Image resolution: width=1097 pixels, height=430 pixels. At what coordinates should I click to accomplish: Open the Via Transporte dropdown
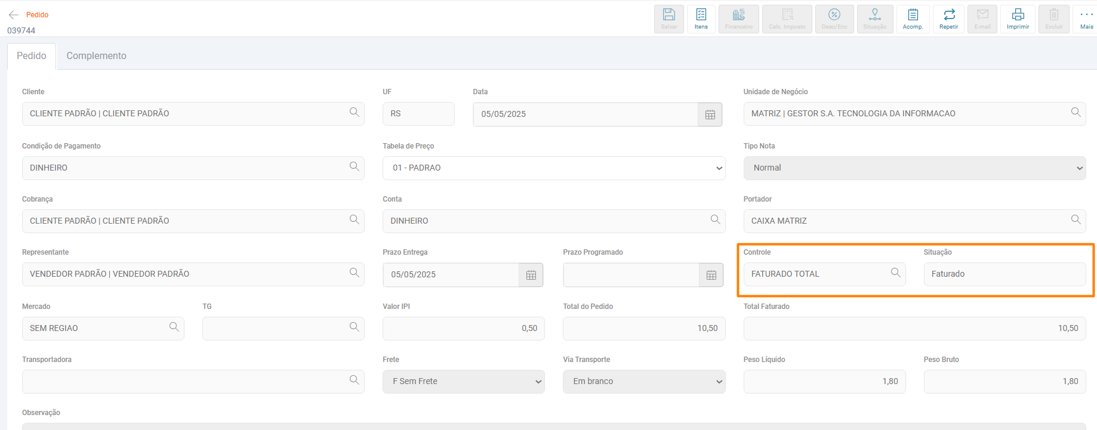[643, 382]
